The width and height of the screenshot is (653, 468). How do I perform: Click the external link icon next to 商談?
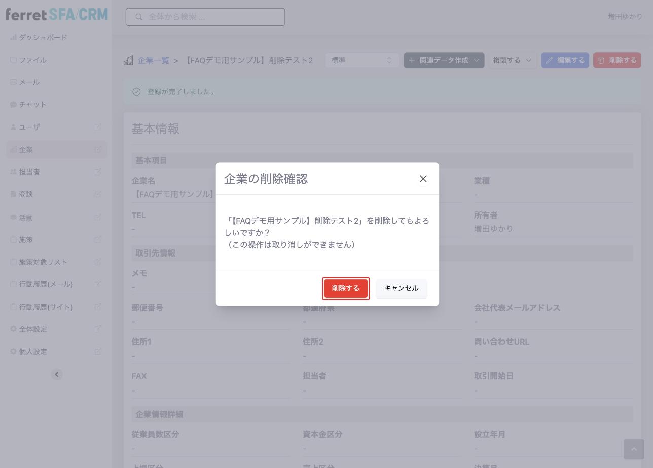tap(98, 194)
